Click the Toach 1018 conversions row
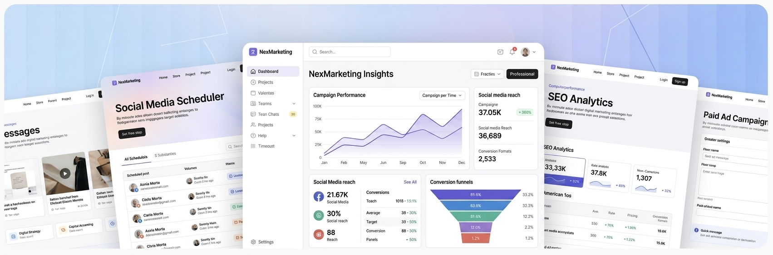The width and height of the screenshot is (773, 255). click(391, 201)
